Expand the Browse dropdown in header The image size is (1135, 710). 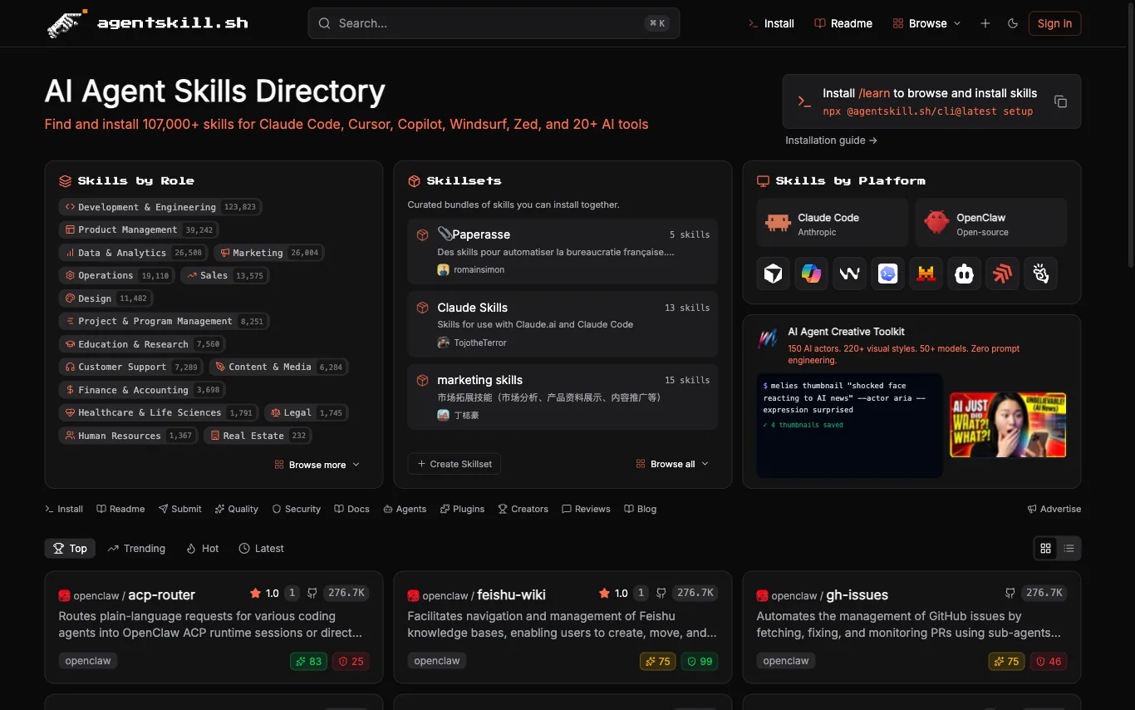(x=926, y=23)
